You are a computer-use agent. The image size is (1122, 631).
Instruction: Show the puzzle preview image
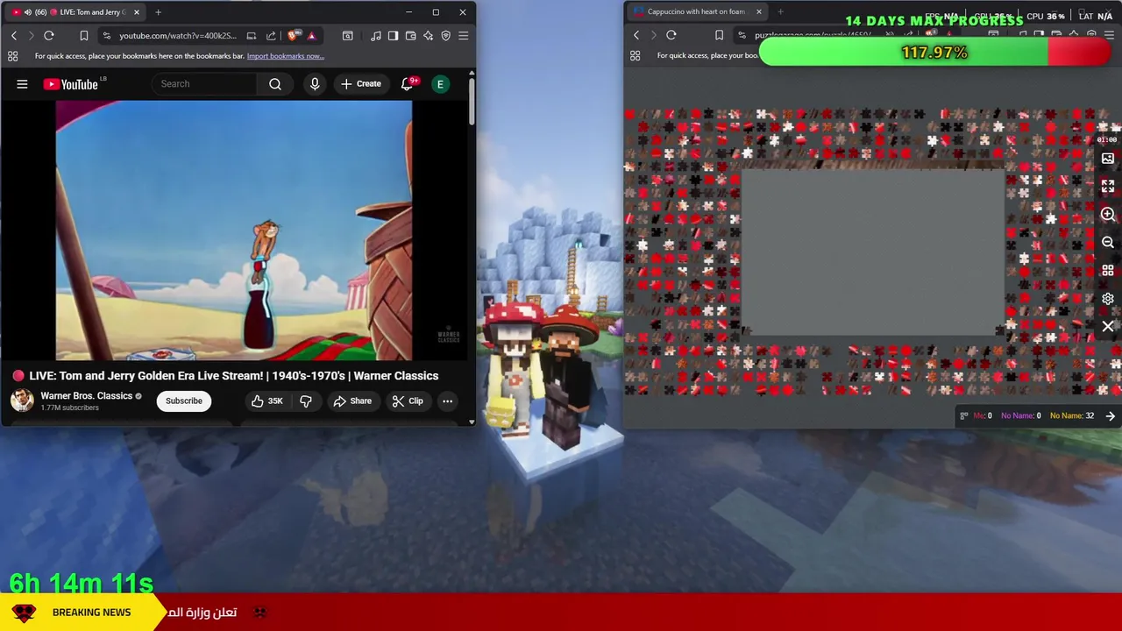pyautogui.click(x=1108, y=159)
